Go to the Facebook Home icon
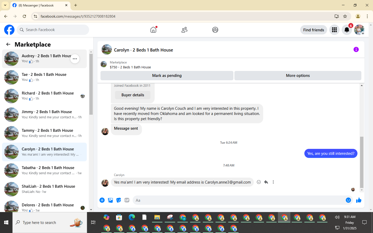Image resolution: width=373 pixels, height=233 pixels. 153,30
